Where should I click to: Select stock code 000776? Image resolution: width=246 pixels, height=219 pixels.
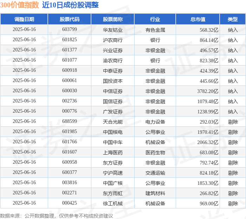[x=70, y=111]
